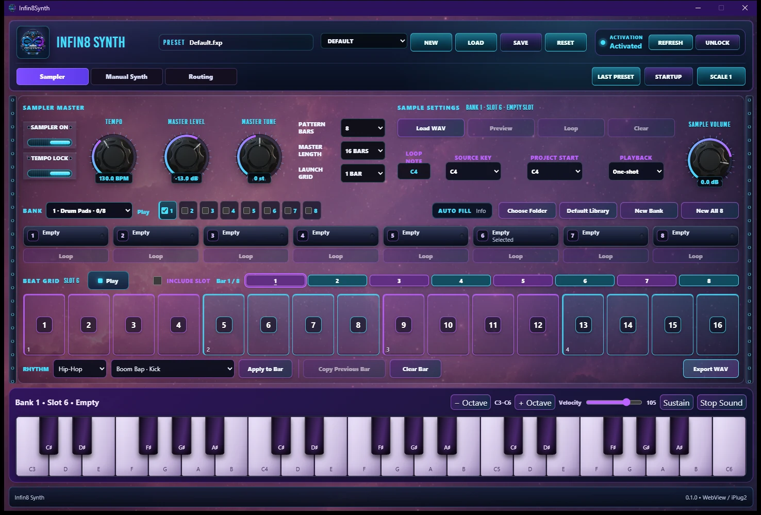
Task: Toggle the Tempo Lock switch
Action: pyautogui.click(x=49, y=173)
